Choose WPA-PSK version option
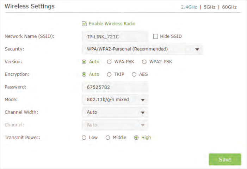Screen dimensions: 247x169 point(109,62)
